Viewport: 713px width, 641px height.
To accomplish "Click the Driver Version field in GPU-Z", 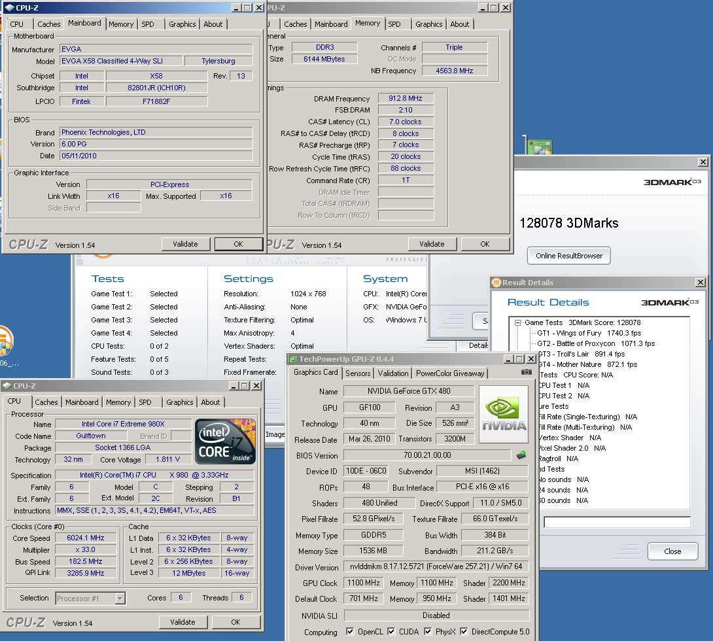I will click(x=436, y=566).
